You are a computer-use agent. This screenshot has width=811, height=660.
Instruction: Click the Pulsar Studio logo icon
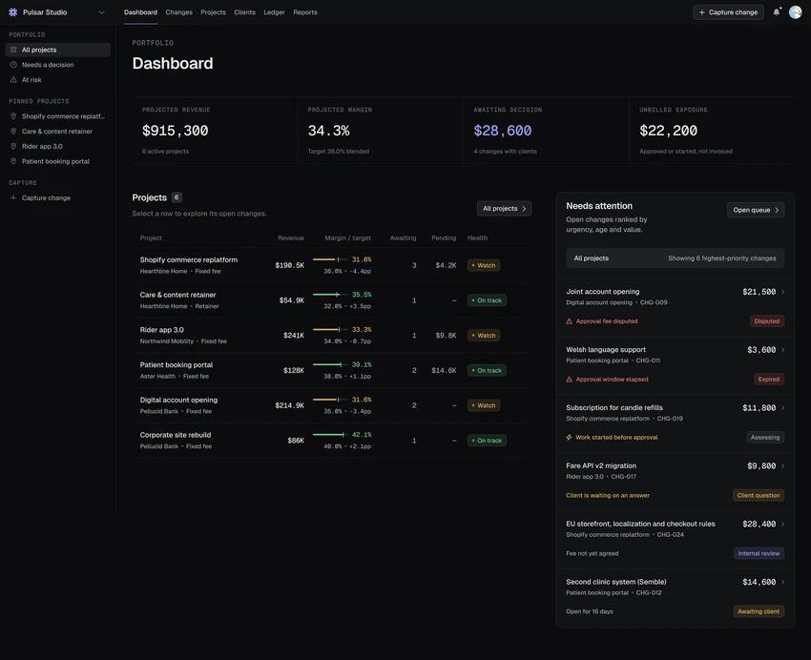pyautogui.click(x=13, y=11)
